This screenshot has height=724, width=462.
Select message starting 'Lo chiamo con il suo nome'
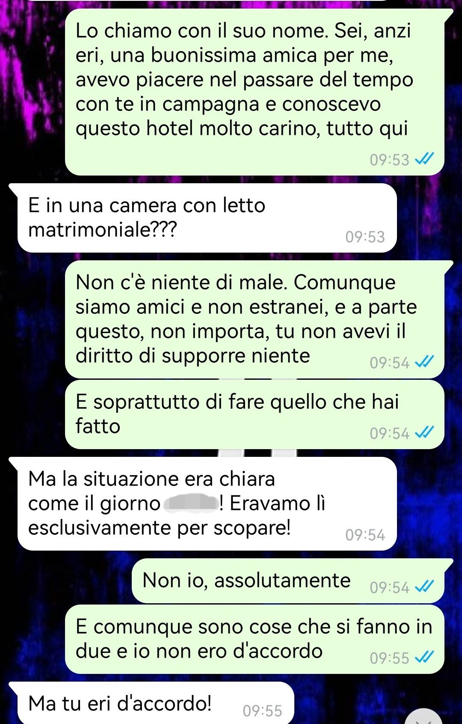click(x=255, y=92)
